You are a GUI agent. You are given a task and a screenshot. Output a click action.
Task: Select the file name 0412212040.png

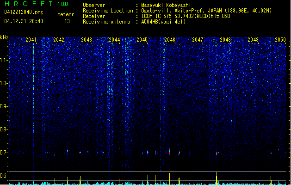[24, 12]
